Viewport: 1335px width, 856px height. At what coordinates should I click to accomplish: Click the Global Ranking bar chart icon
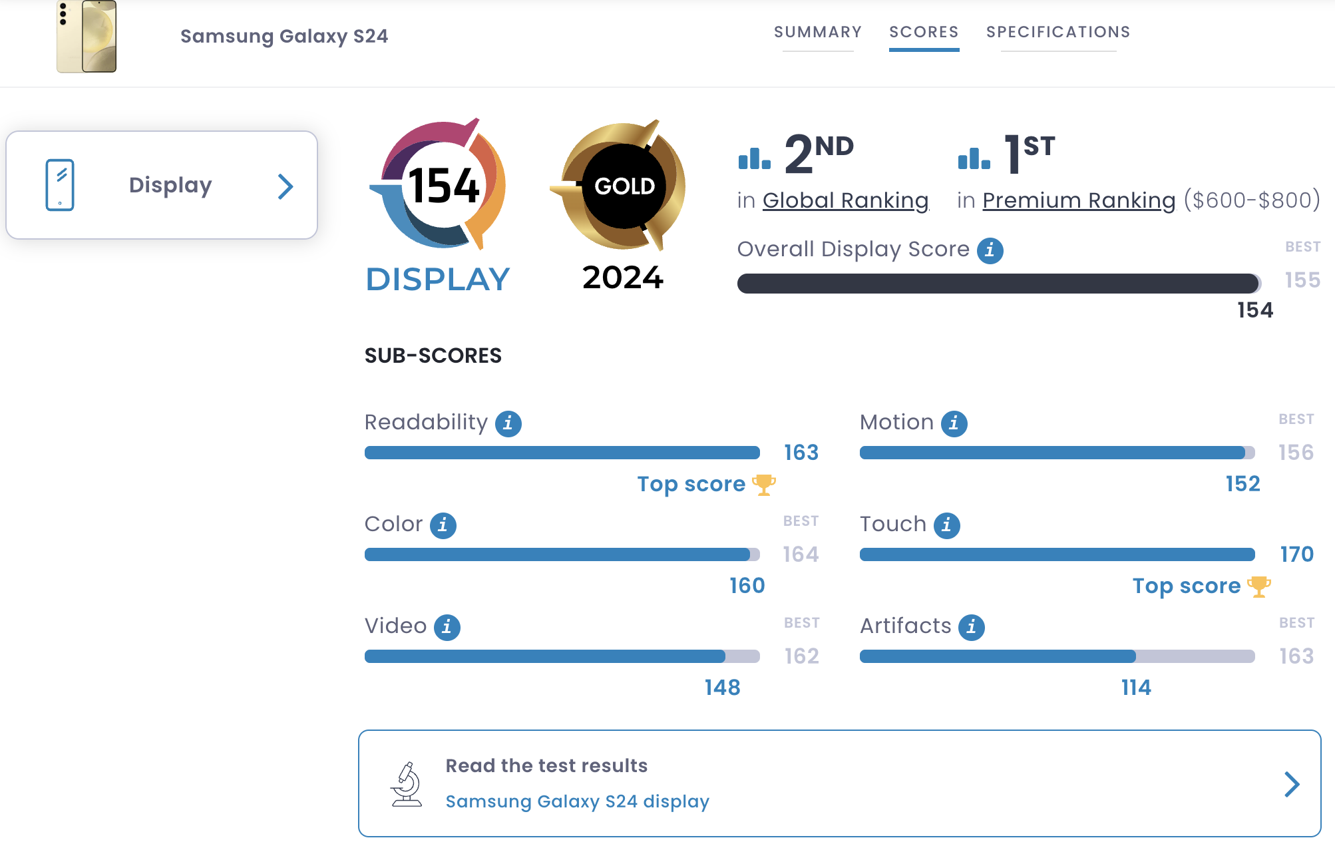point(755,158)
